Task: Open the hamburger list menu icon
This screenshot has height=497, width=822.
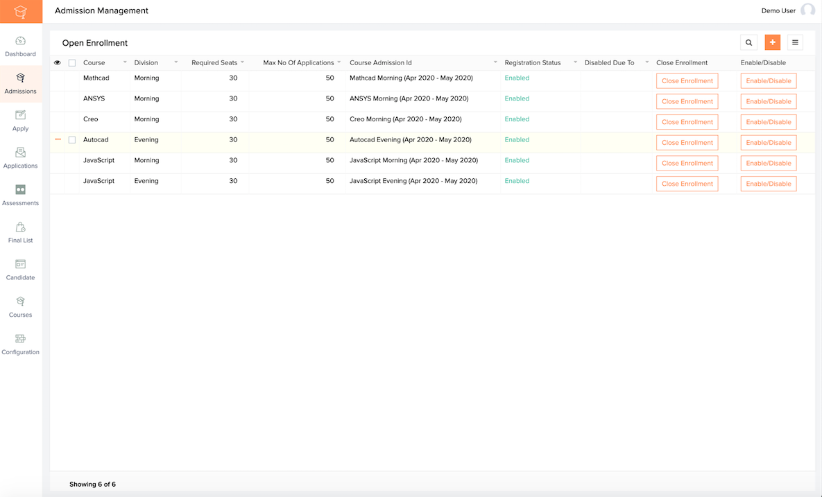Action: pos(795,42)
